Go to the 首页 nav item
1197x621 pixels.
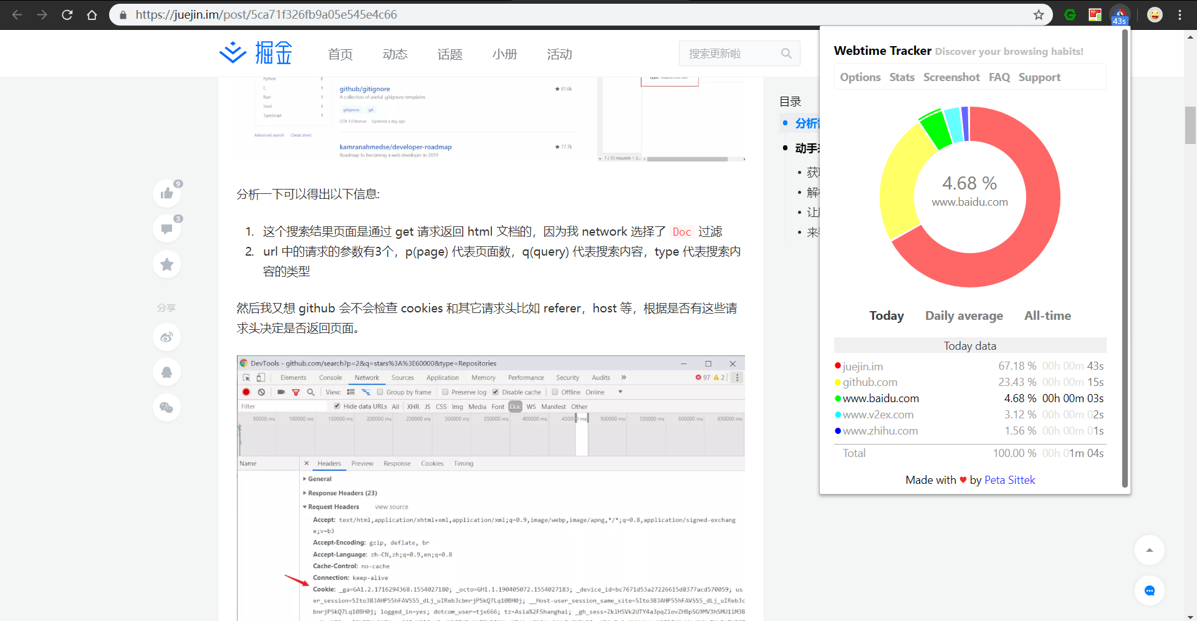coord(340,54)
